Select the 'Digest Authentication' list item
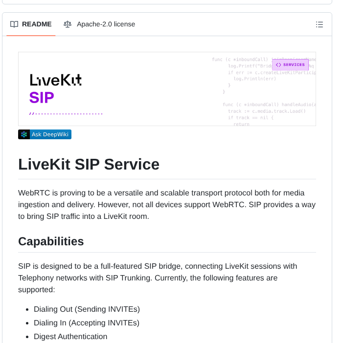Image resolution: width=343 pixels, height=343 pixels. tap(70, 337)
